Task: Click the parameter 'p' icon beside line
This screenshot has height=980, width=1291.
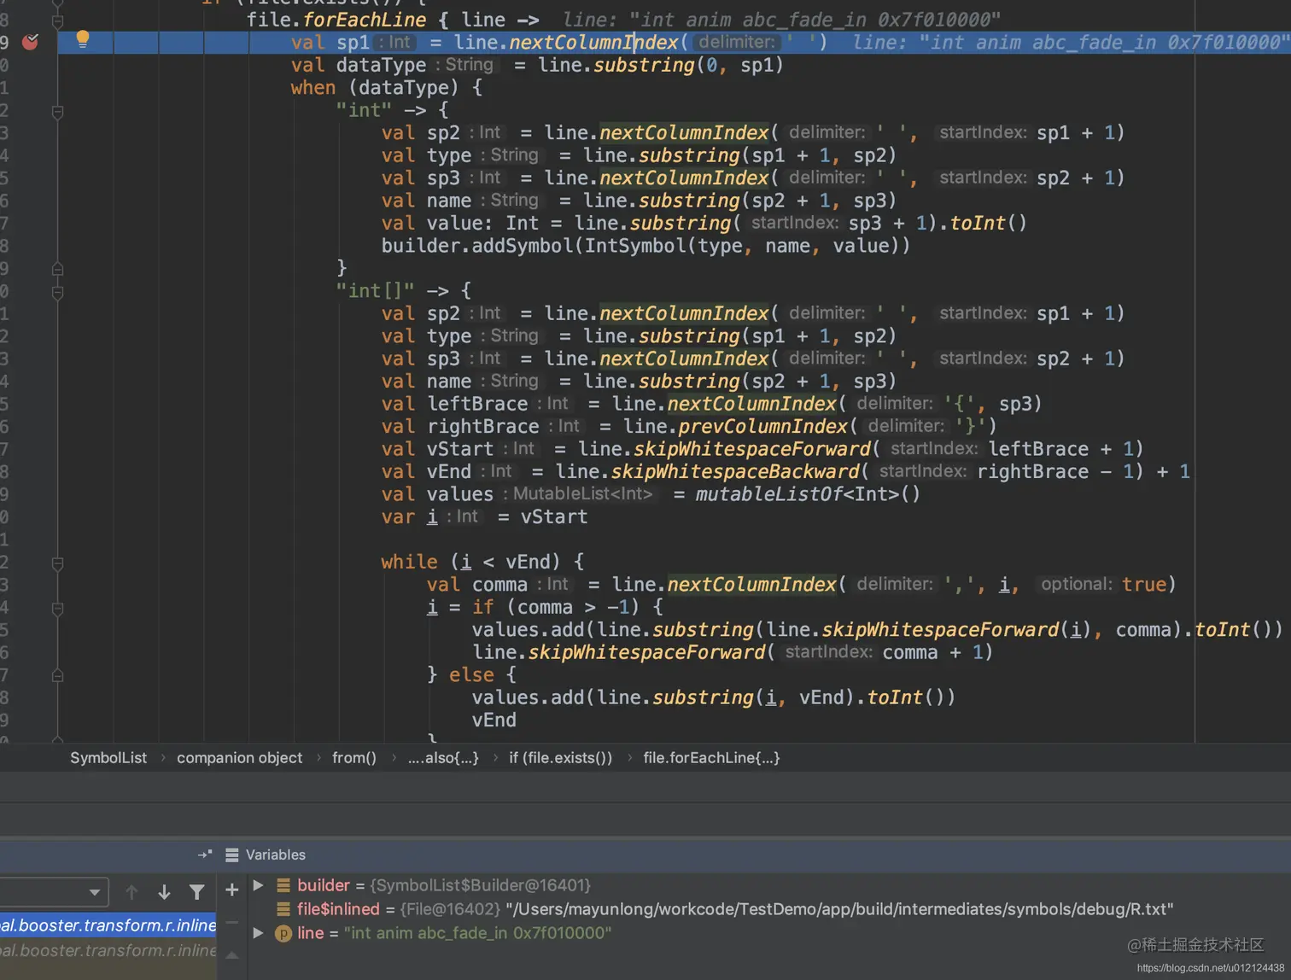Action: pyautogui.click(x=283, y=934)
